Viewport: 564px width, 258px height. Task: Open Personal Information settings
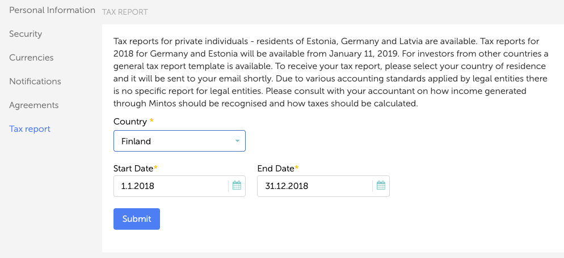[x=52, y=10]
